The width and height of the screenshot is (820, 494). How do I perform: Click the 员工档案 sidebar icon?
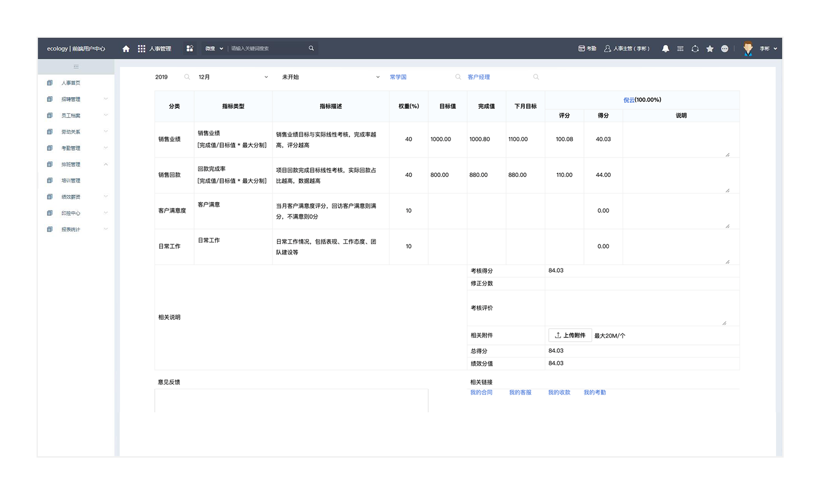pyautogui.click(x=50, y=115)
